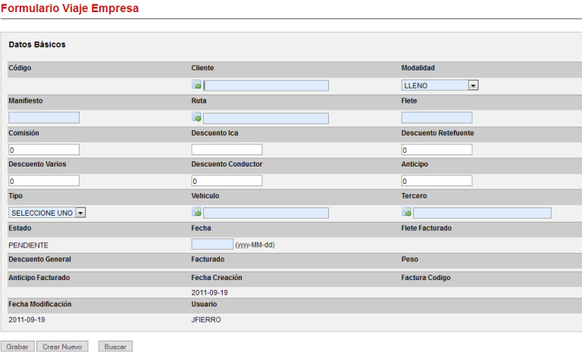Click the Buscar button
Image resolution: width=582 pixels, height=355 pixels.
(115, 346)
